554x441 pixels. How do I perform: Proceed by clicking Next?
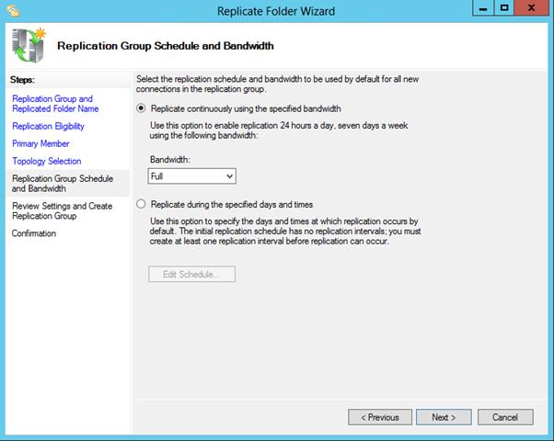click(x=444, y=417)
